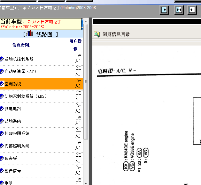Viewport: 201px width, 185px height.
Task: Click the red Z-郑州日产帕拉丁 model name
Action: [x=44, y=22]
